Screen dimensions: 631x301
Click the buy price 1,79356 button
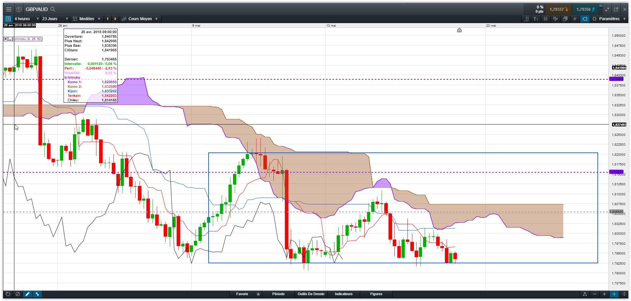585,9
